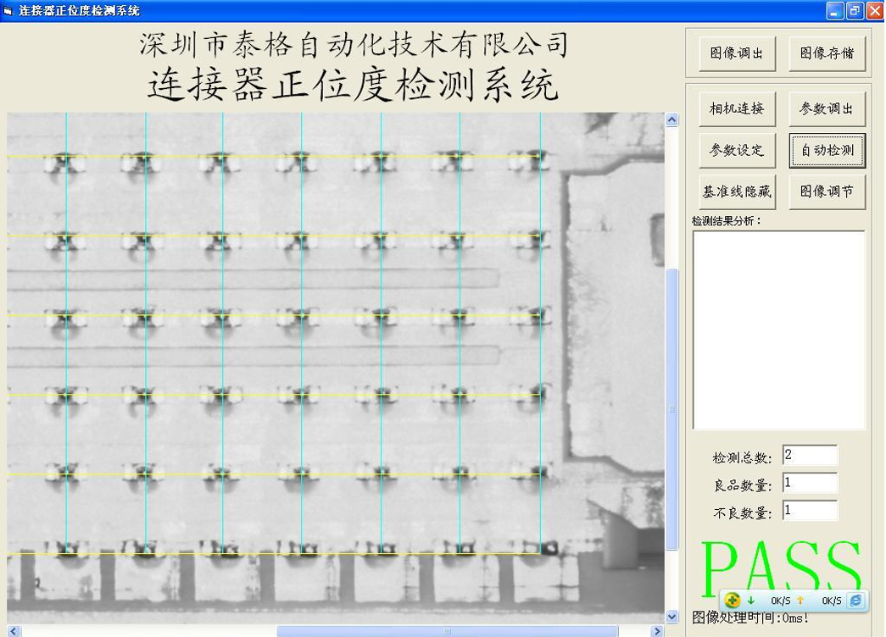Click the image vertical scrollbar up arrow
886x637 pixels.
tap(671, 119)
